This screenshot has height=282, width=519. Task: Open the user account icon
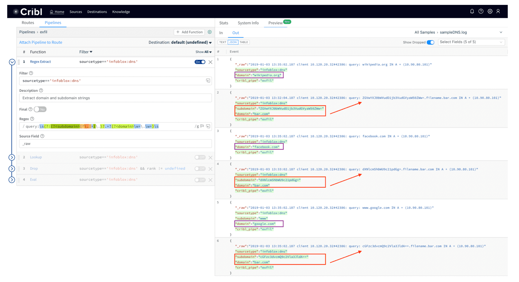point(498,12)
